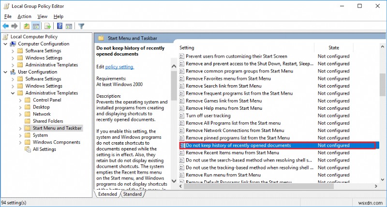
Task: Click the Local Computer Policy root icon
Action: coord(5,37)
